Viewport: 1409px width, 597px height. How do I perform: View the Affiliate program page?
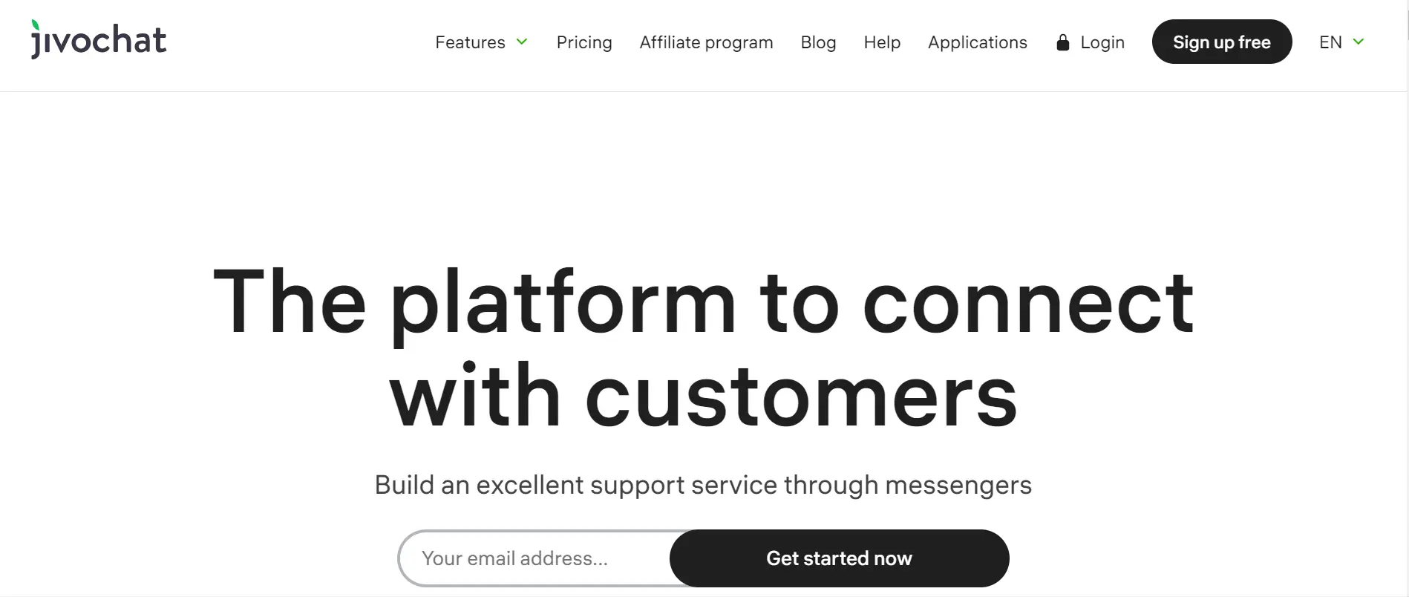pos(706,42)
